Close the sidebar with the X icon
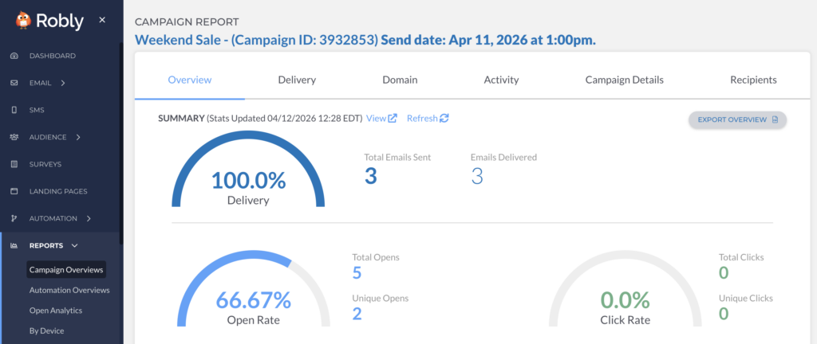817x344 pixels. (x=102, y=20)
